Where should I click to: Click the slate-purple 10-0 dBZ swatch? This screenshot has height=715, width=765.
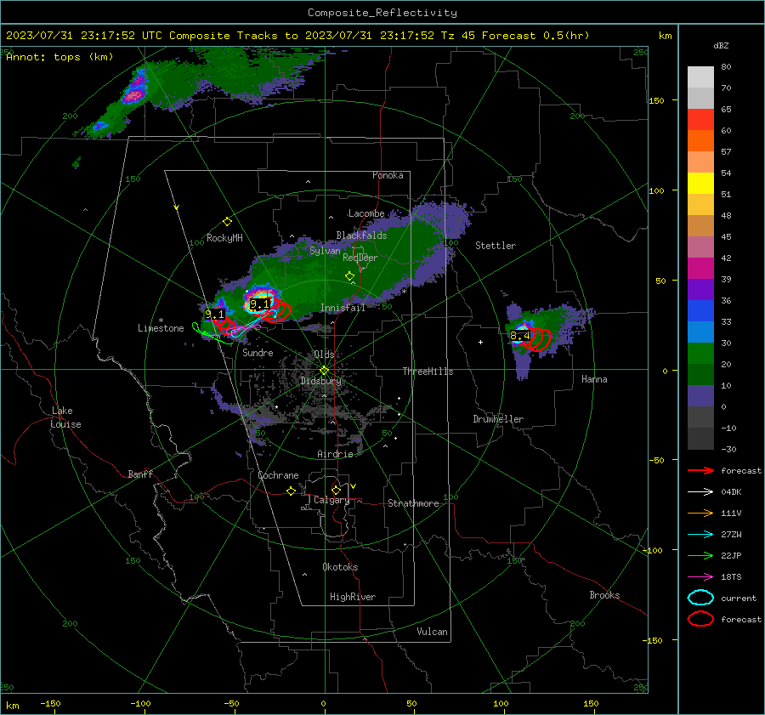tap(700, 396)
